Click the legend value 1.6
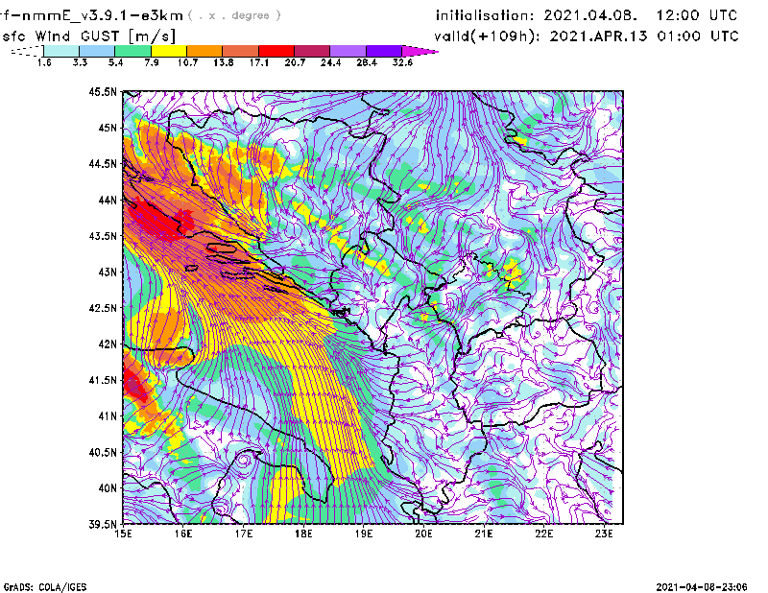The height and width of the screenshot is (593, 768). [44, 62]
